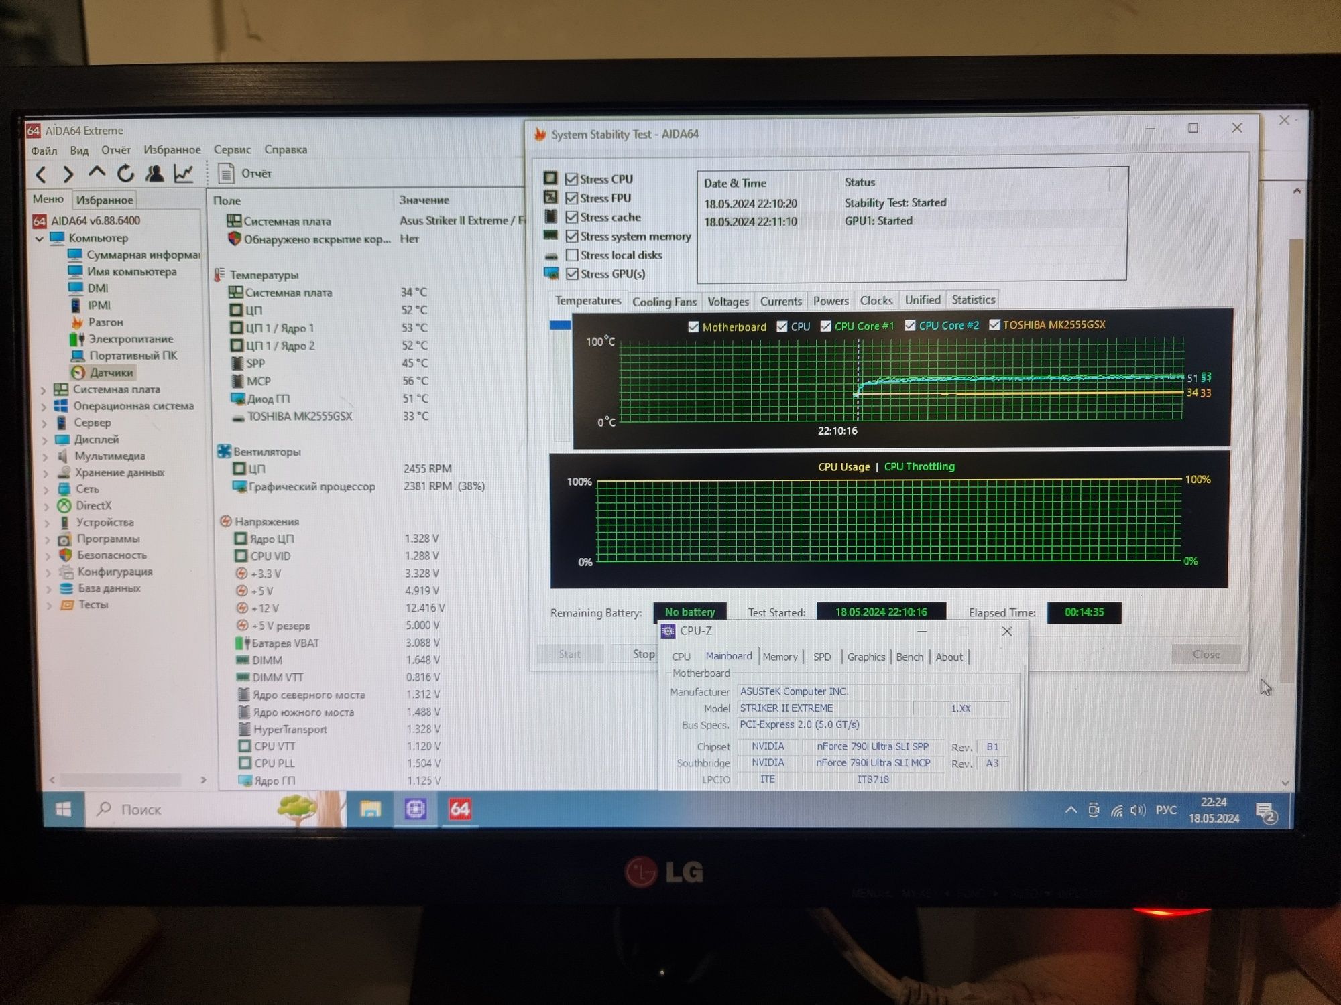Open the notification center icon

tap(1266, 813)
